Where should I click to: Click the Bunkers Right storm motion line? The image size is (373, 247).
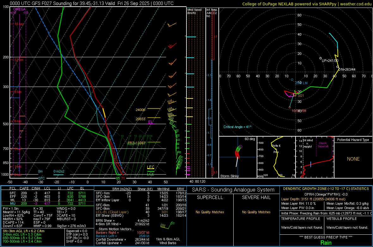pyautogui.click(x=123, y=232)
